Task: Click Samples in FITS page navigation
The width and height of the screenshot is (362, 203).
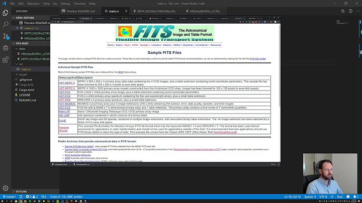Action: coord(144,45)
